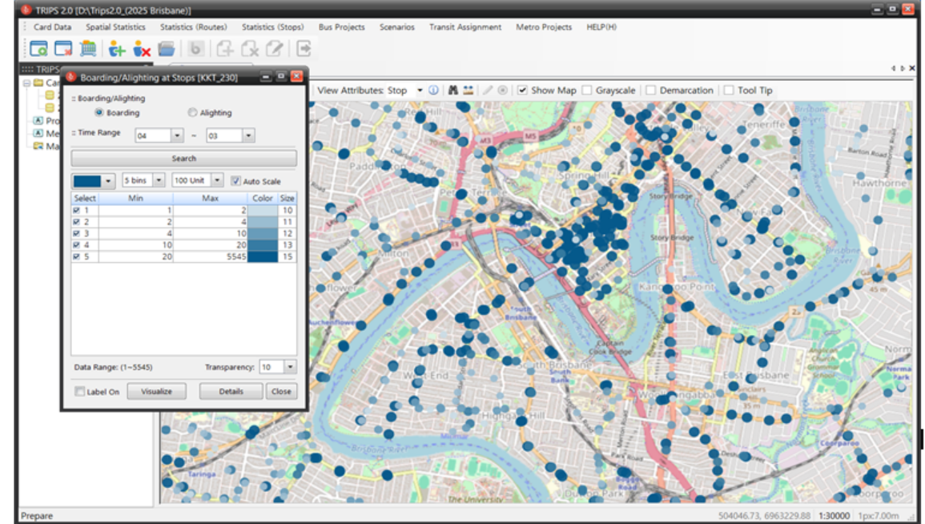
Task: Open the 5 bins dropdown
Action: coord(159,180)
